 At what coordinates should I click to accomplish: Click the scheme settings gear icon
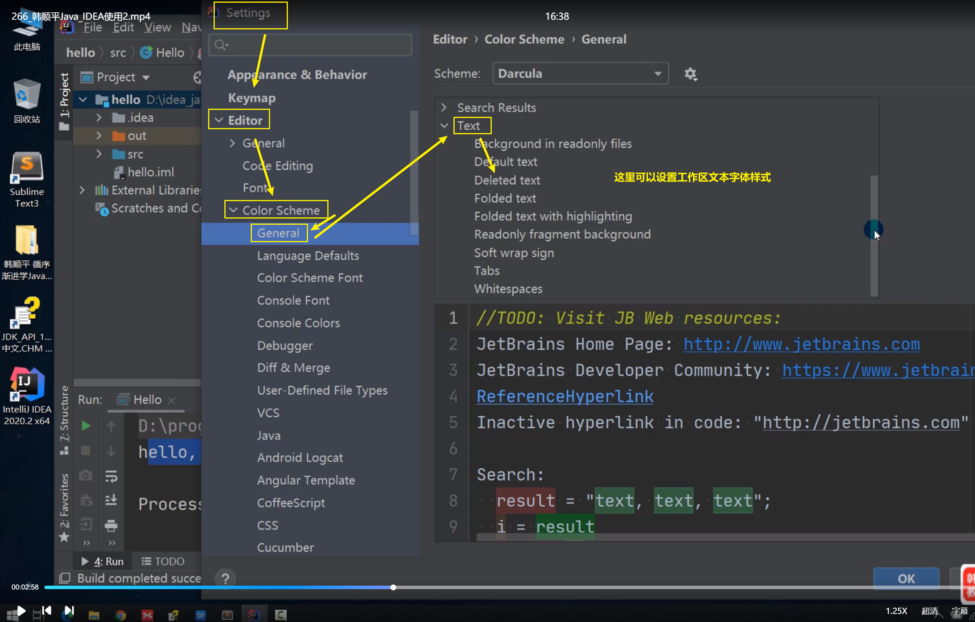(x=690, y=74)
